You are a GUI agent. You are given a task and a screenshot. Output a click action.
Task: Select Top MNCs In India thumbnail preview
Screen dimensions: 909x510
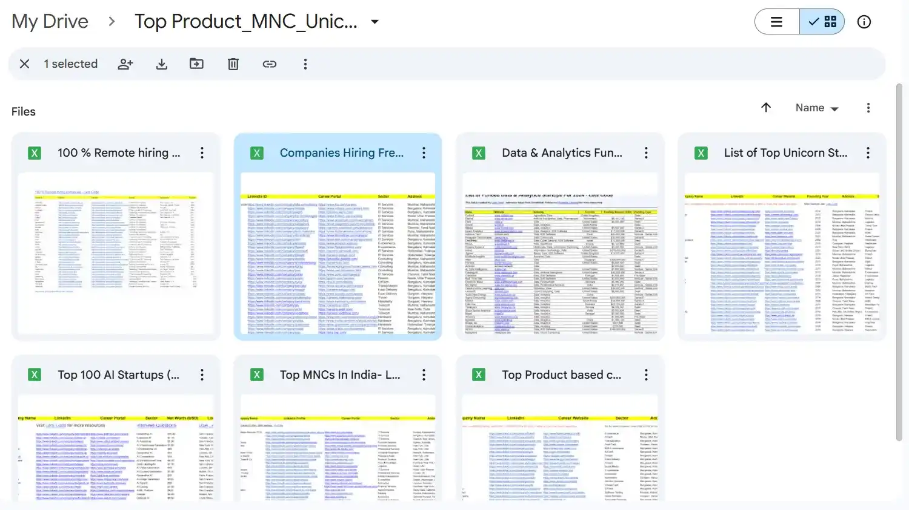(338, 448)
